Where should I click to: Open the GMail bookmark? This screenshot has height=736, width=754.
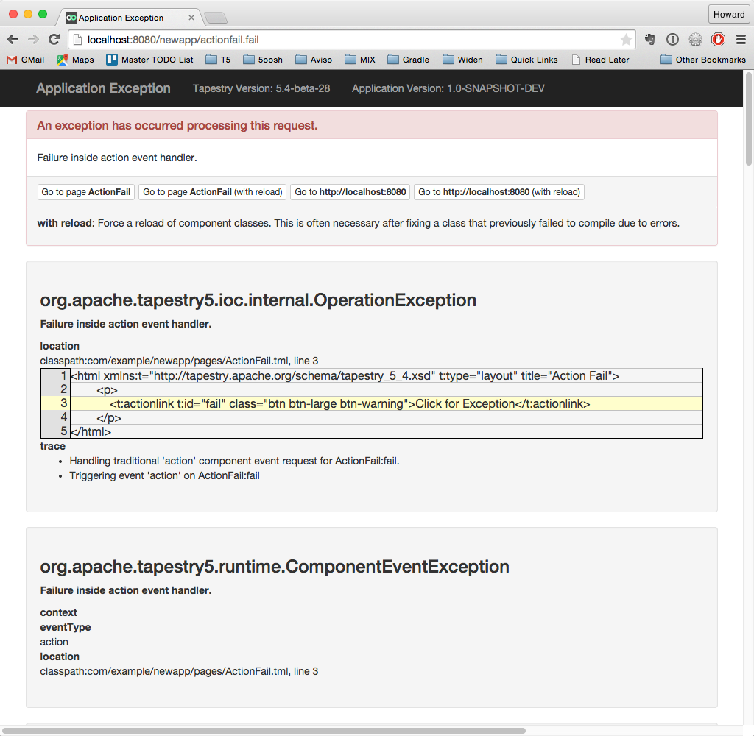[25, 60]
